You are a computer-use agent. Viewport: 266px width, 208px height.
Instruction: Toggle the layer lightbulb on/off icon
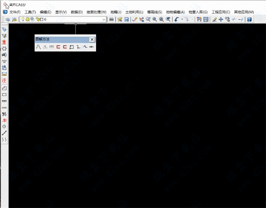23,20
